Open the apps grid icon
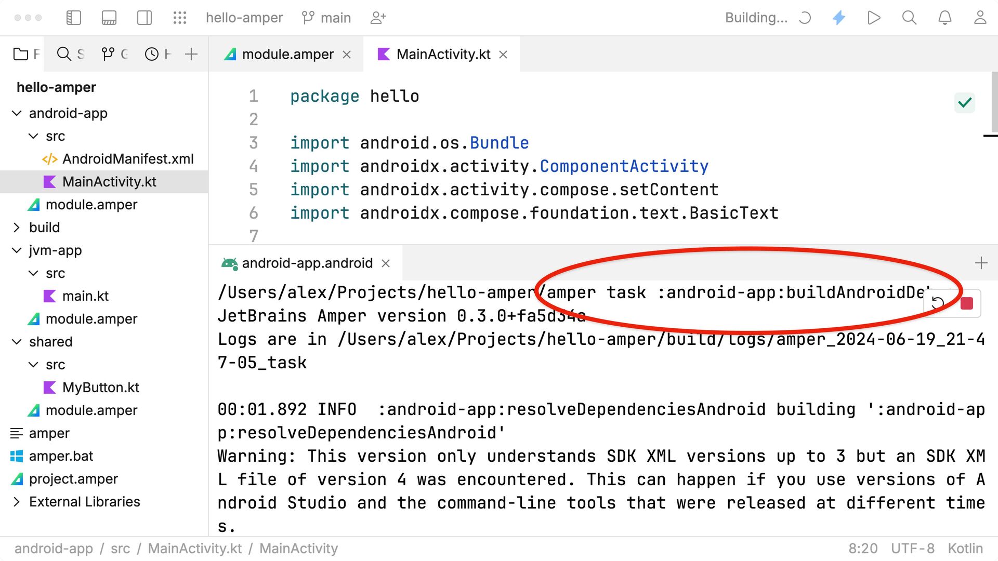The height and width of the screenshot is (561, 998). pos(180,18)
